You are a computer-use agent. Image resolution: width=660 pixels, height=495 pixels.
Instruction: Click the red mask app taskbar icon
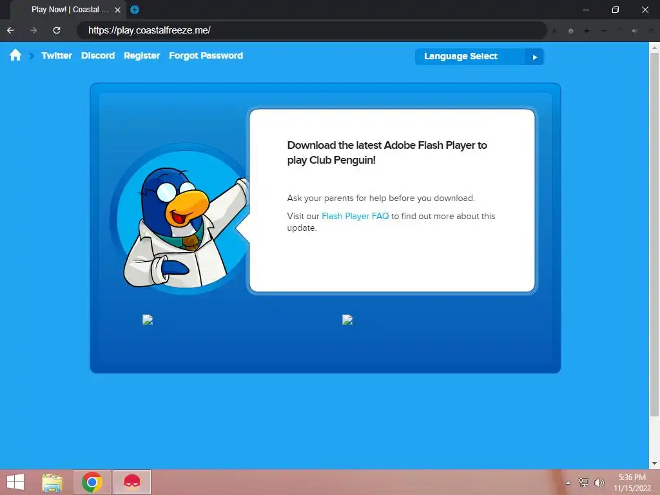[132, 482]
